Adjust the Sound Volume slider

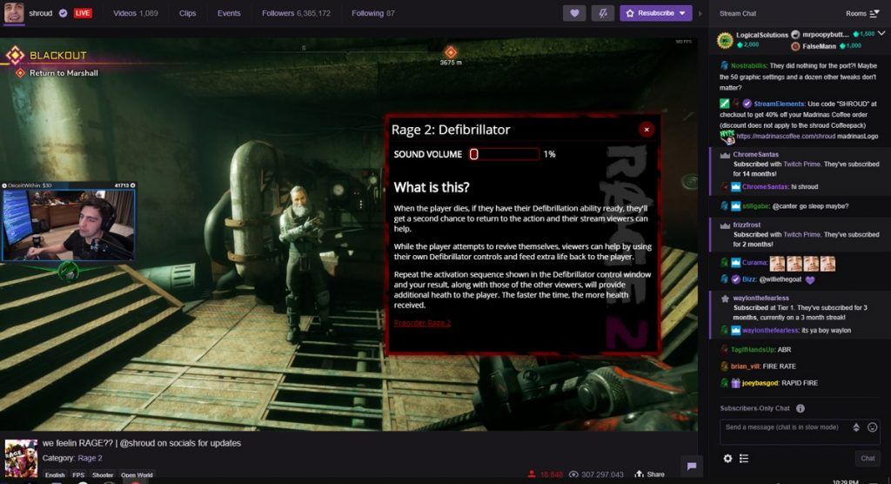(x=504, y=154)
